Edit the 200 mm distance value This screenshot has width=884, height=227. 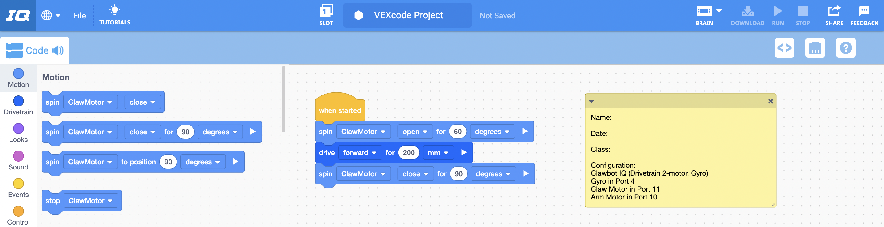pyautogui.click(x=409, y=152)
